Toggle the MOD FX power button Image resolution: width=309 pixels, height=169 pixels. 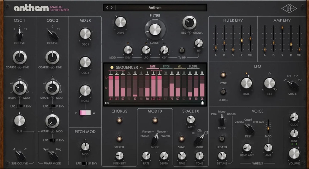pos(155,120)
